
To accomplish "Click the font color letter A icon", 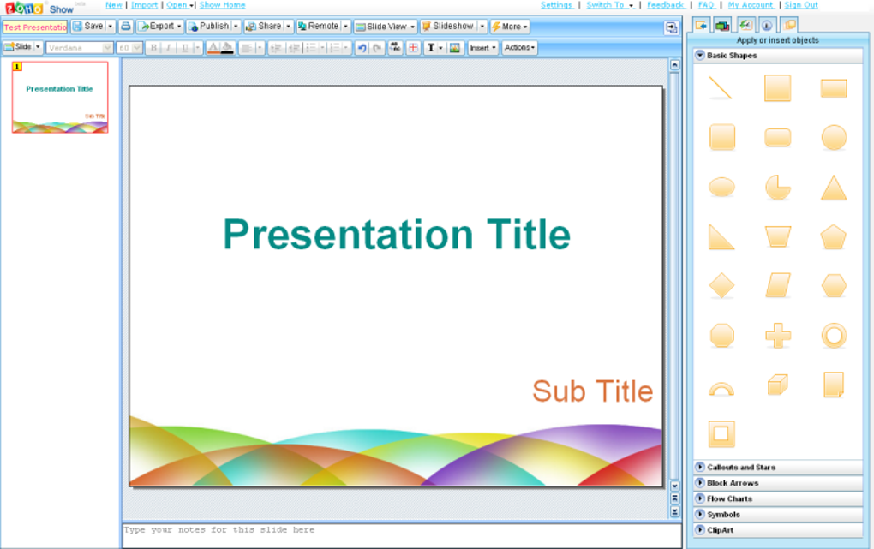I will (213, 48).
